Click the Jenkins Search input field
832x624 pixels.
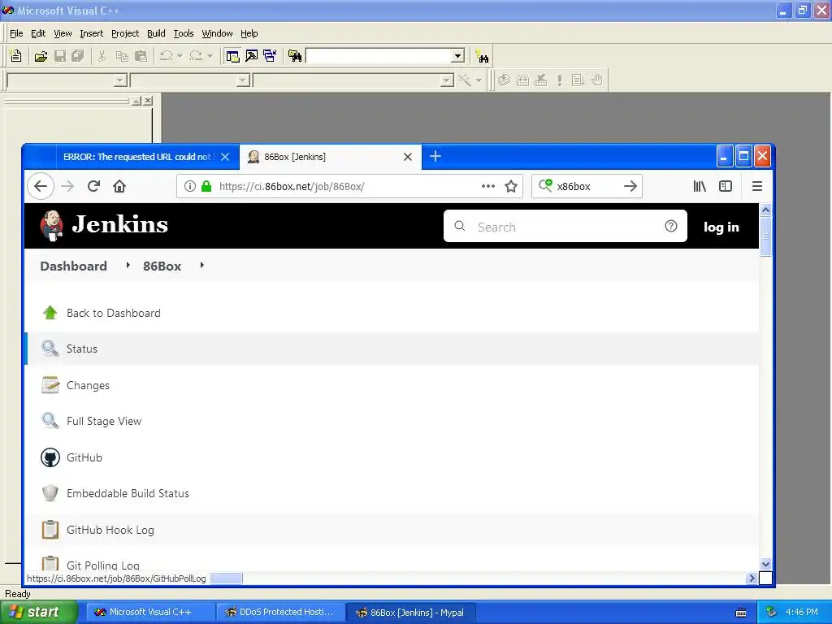[x=565, y=227]
